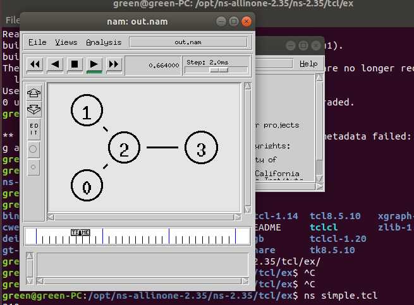Click the canvas horizontal scrollbar right arrow
The width and height of the screenshot is (414, 305).
pos(238,217)
